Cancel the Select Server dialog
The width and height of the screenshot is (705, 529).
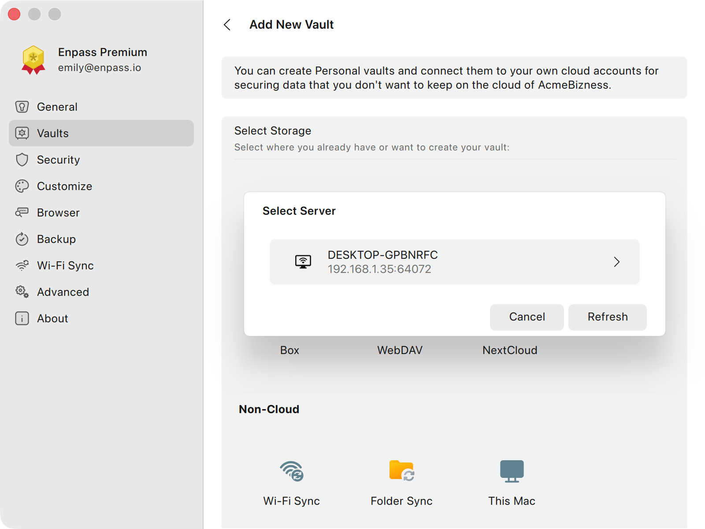pos(527,317)
